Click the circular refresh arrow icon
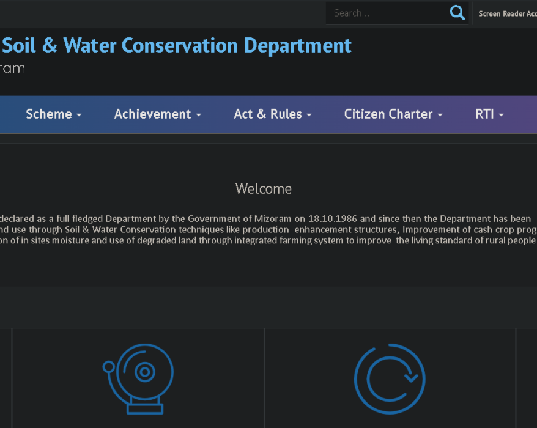 pyautogui.click(x=390, y=378)
